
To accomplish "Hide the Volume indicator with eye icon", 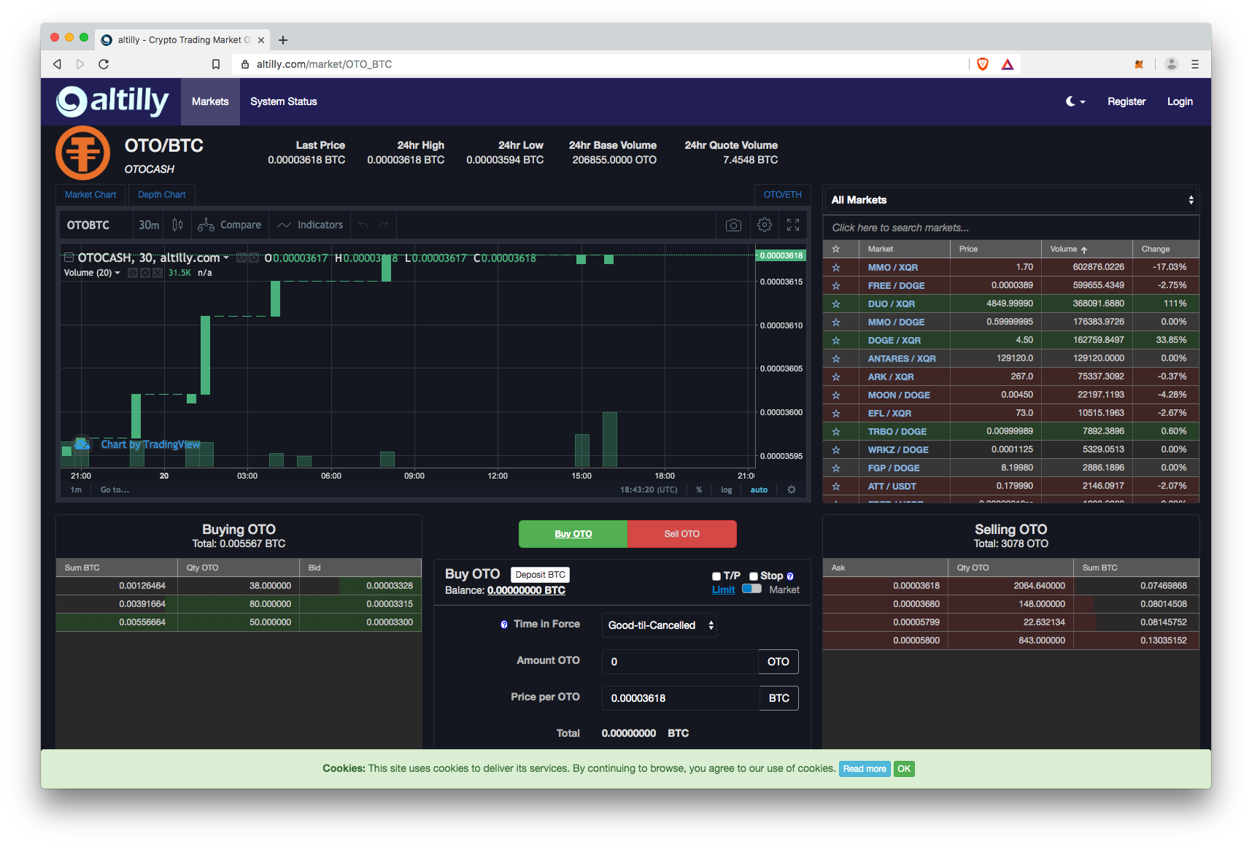I will (x=133, y=273).
